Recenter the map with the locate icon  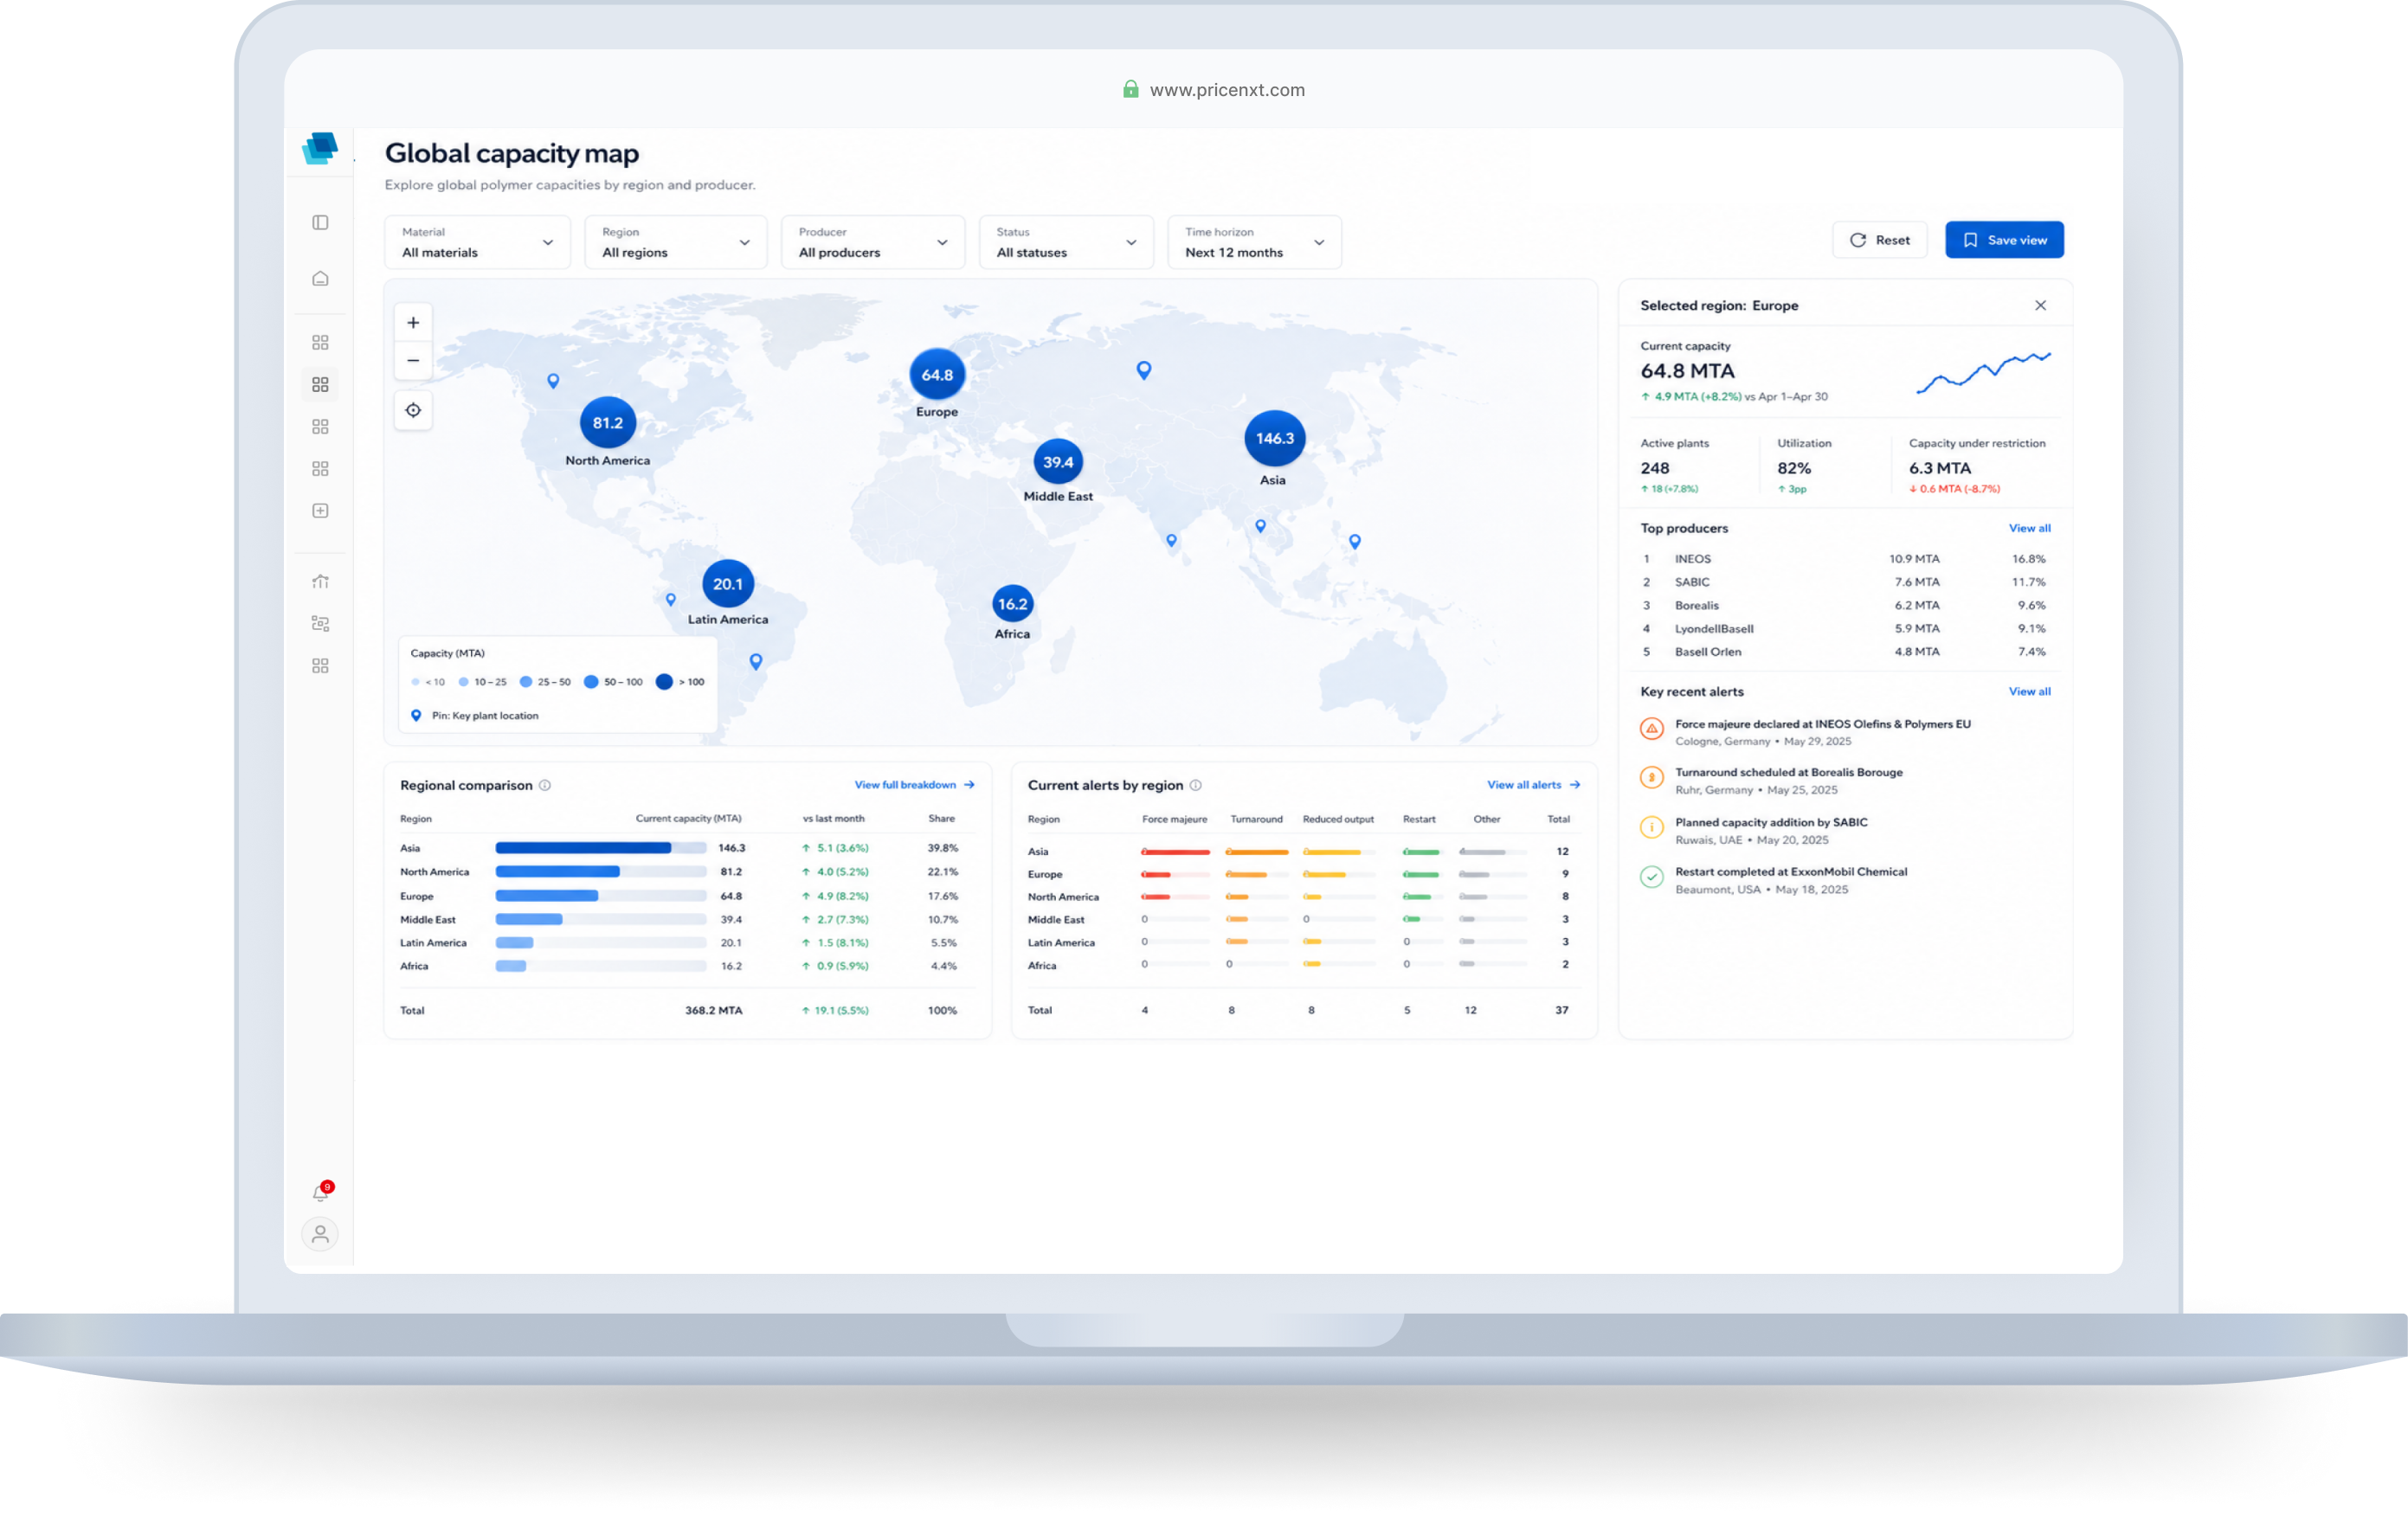coord(413,410)
